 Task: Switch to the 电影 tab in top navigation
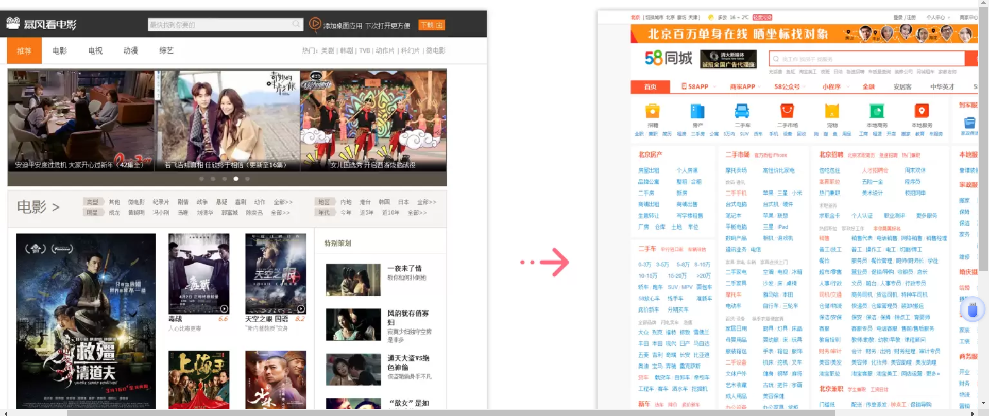coord(60,50)
